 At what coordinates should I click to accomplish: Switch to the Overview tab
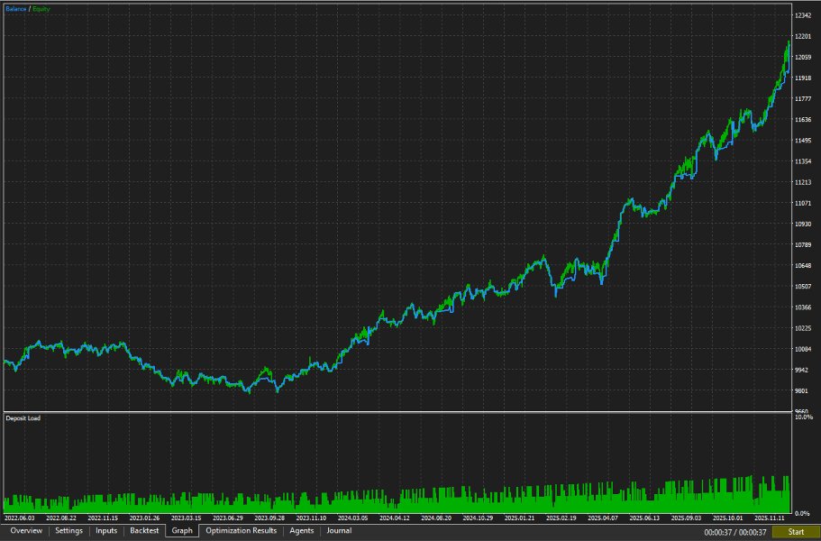click(x=26, y=531)
